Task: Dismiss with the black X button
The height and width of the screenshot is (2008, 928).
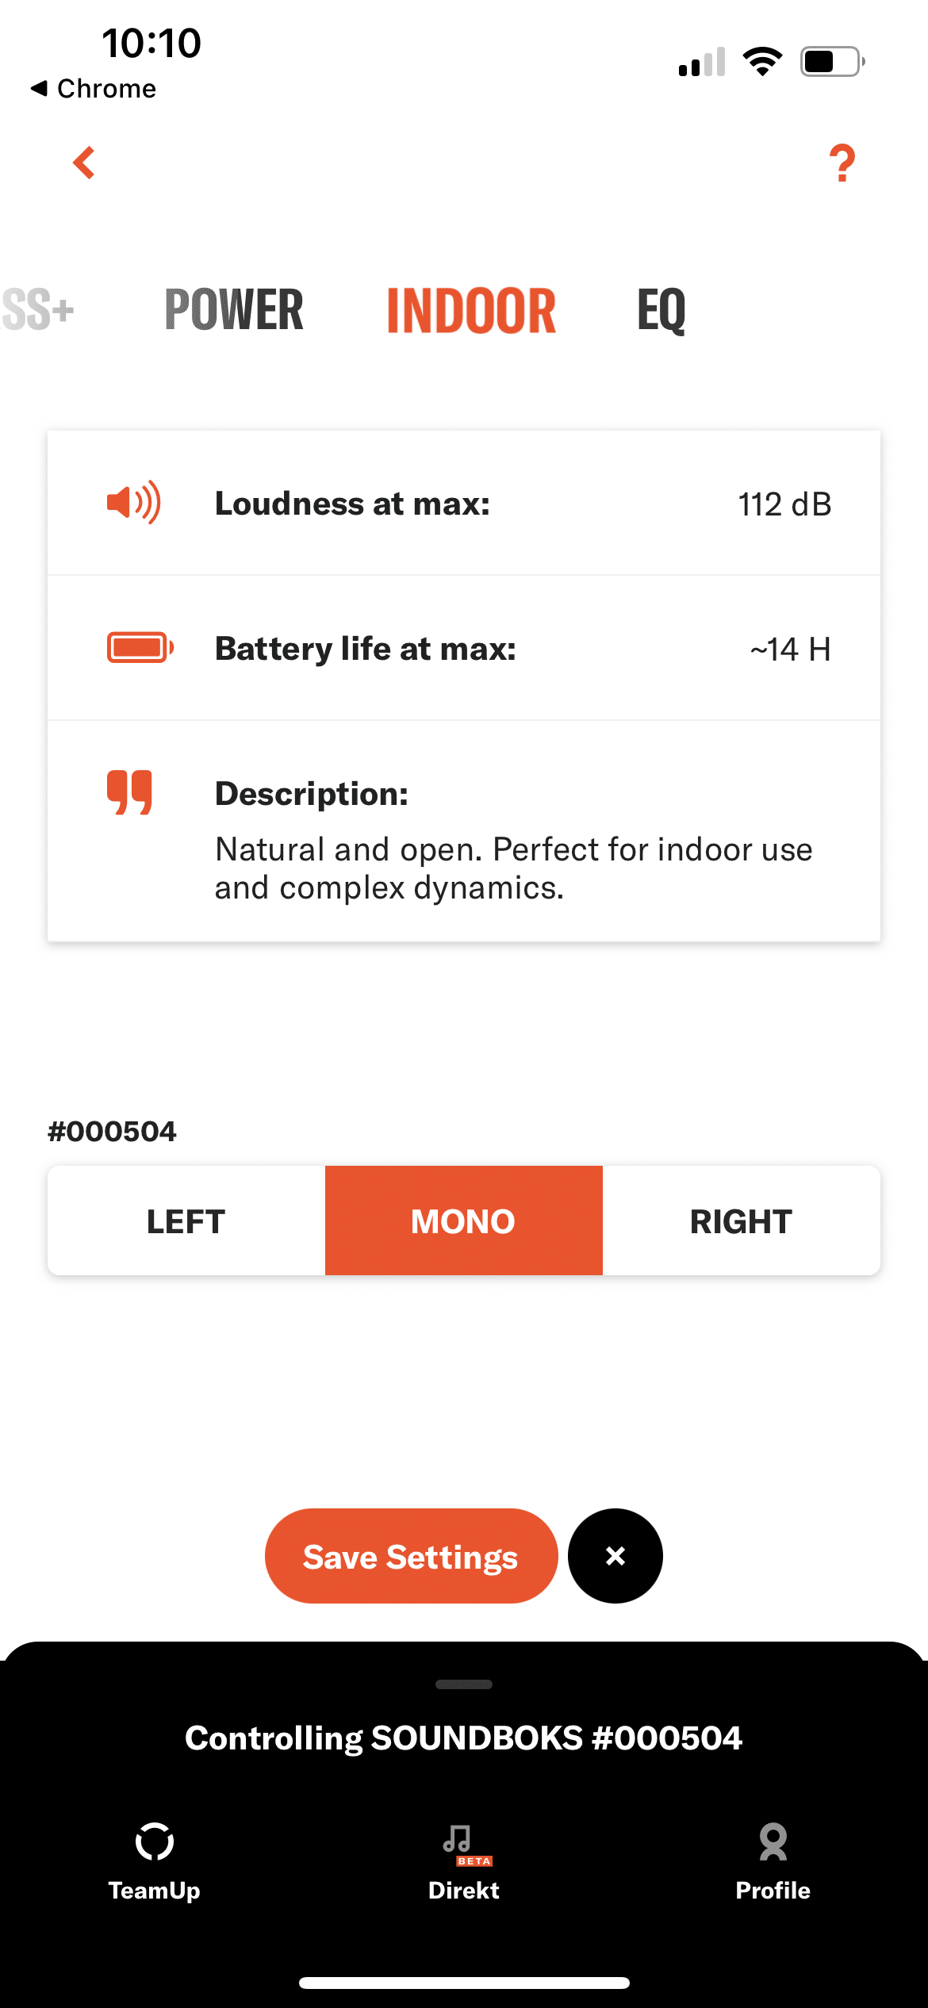Action: [x=615, y=1556]
